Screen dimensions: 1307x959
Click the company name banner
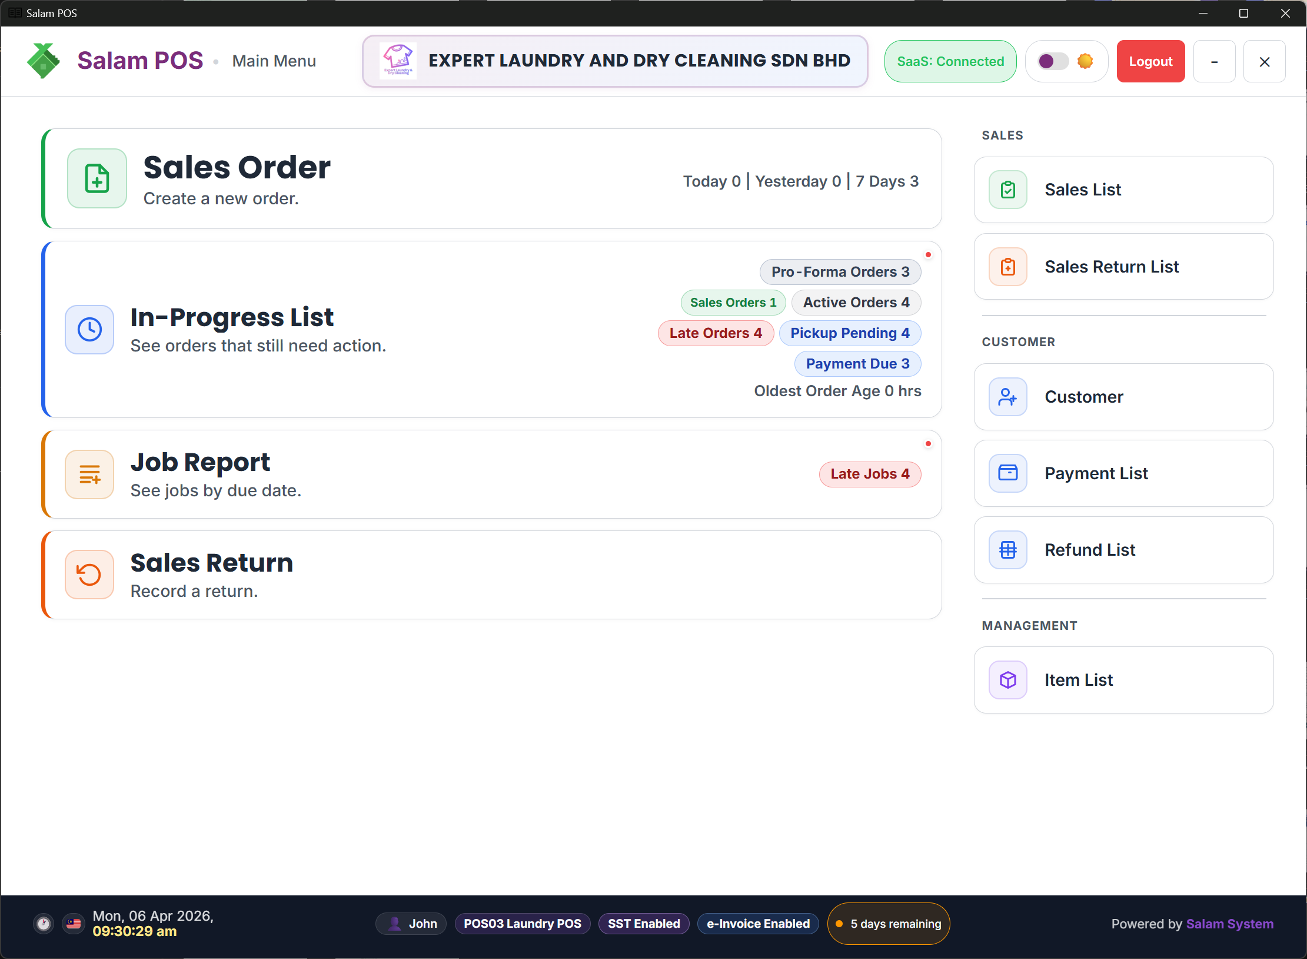pyautogui.click(x=615, y=61)
